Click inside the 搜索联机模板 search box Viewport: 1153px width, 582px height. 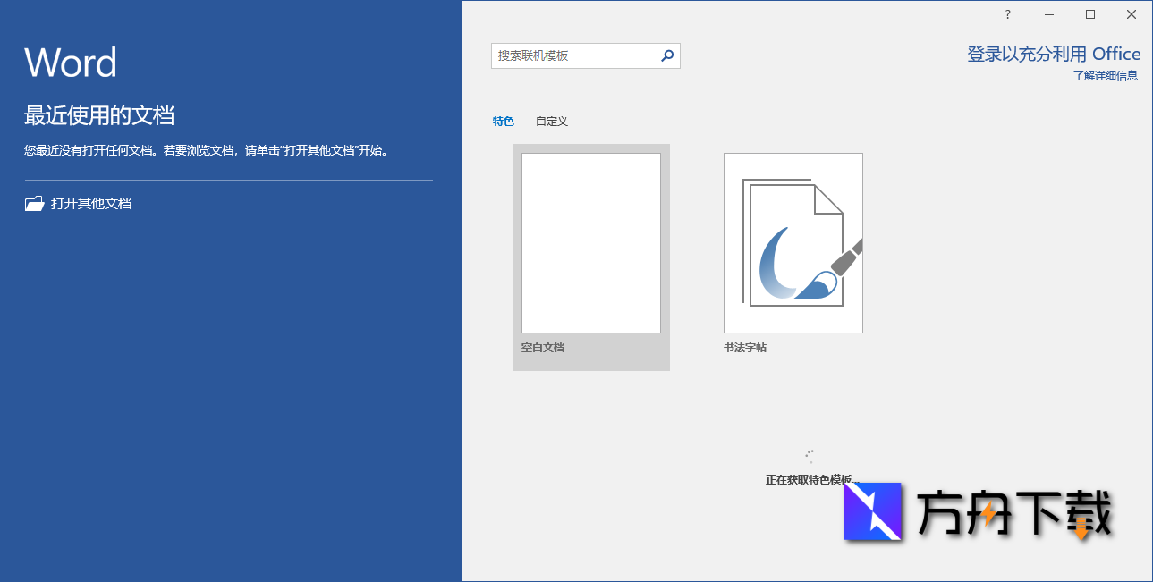click(572, 55)
